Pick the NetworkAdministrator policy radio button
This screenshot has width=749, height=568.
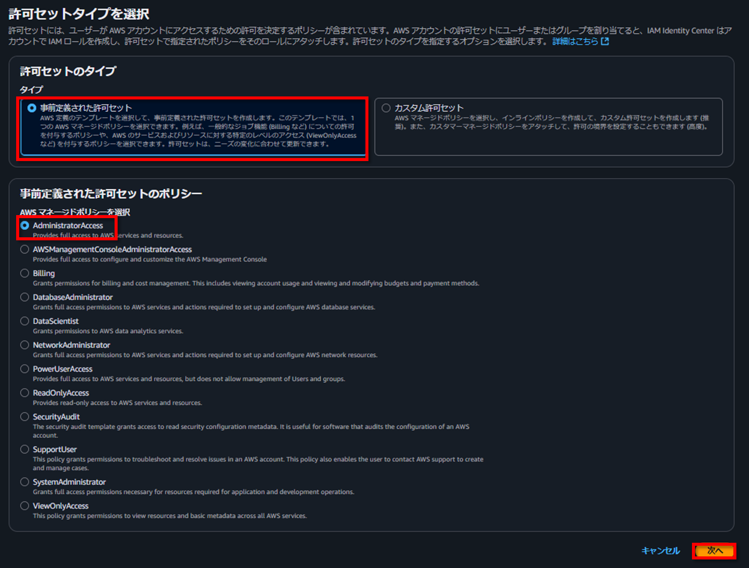coord(25,345)
